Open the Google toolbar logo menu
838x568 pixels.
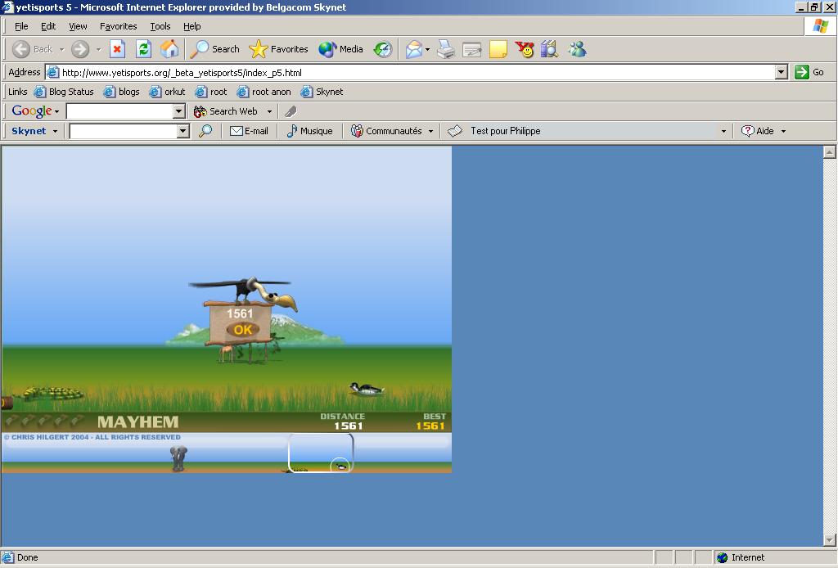coord(35,111)
